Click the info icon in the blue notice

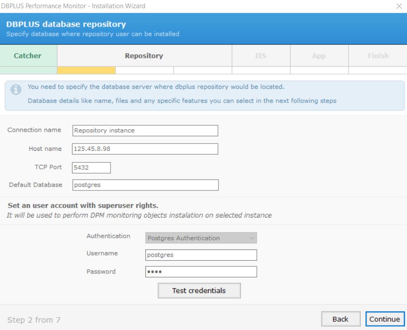(16, 90)
